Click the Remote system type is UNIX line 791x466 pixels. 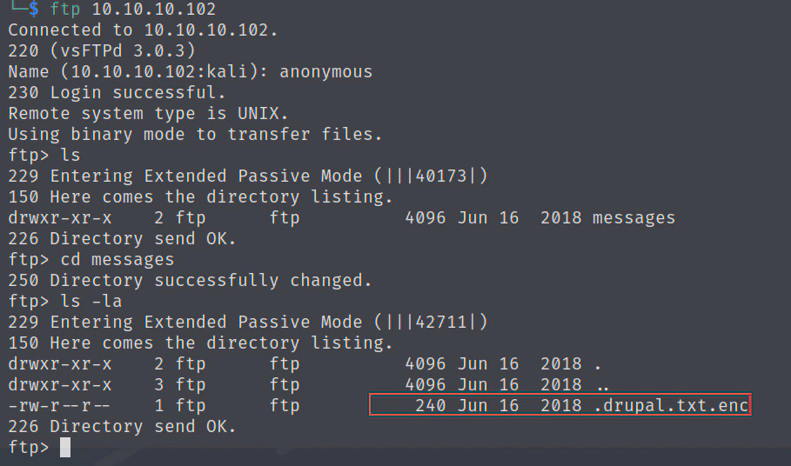tap(148, 113)
